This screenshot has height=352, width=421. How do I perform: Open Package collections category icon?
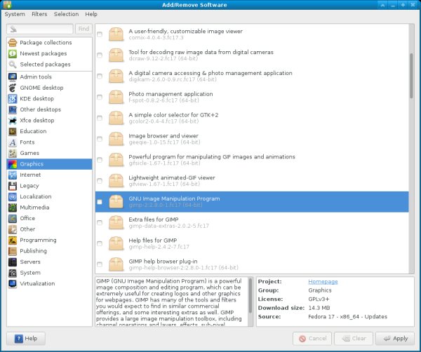tap(13, 43)
